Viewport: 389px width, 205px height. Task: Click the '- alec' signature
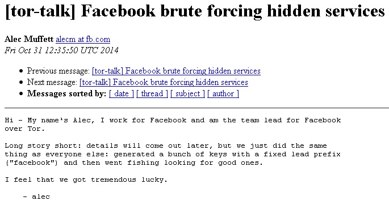(x=36, y=197)
